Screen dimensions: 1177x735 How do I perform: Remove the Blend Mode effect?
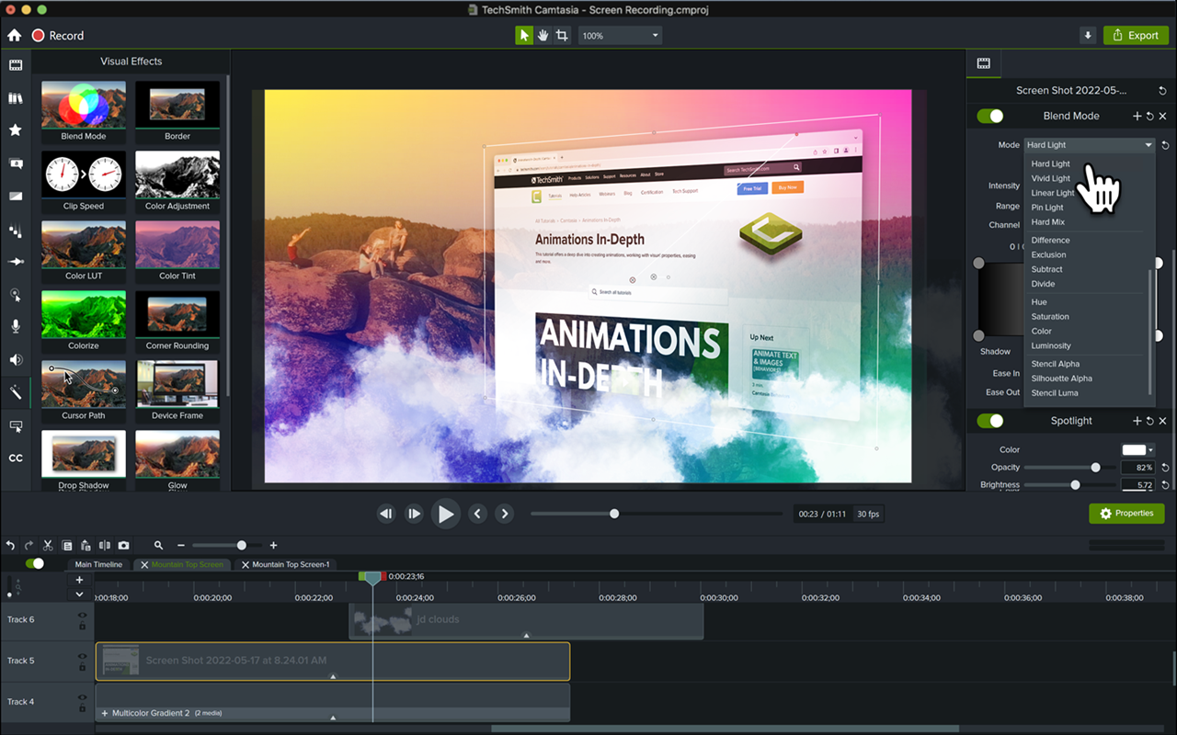[x=1162, y=116]
